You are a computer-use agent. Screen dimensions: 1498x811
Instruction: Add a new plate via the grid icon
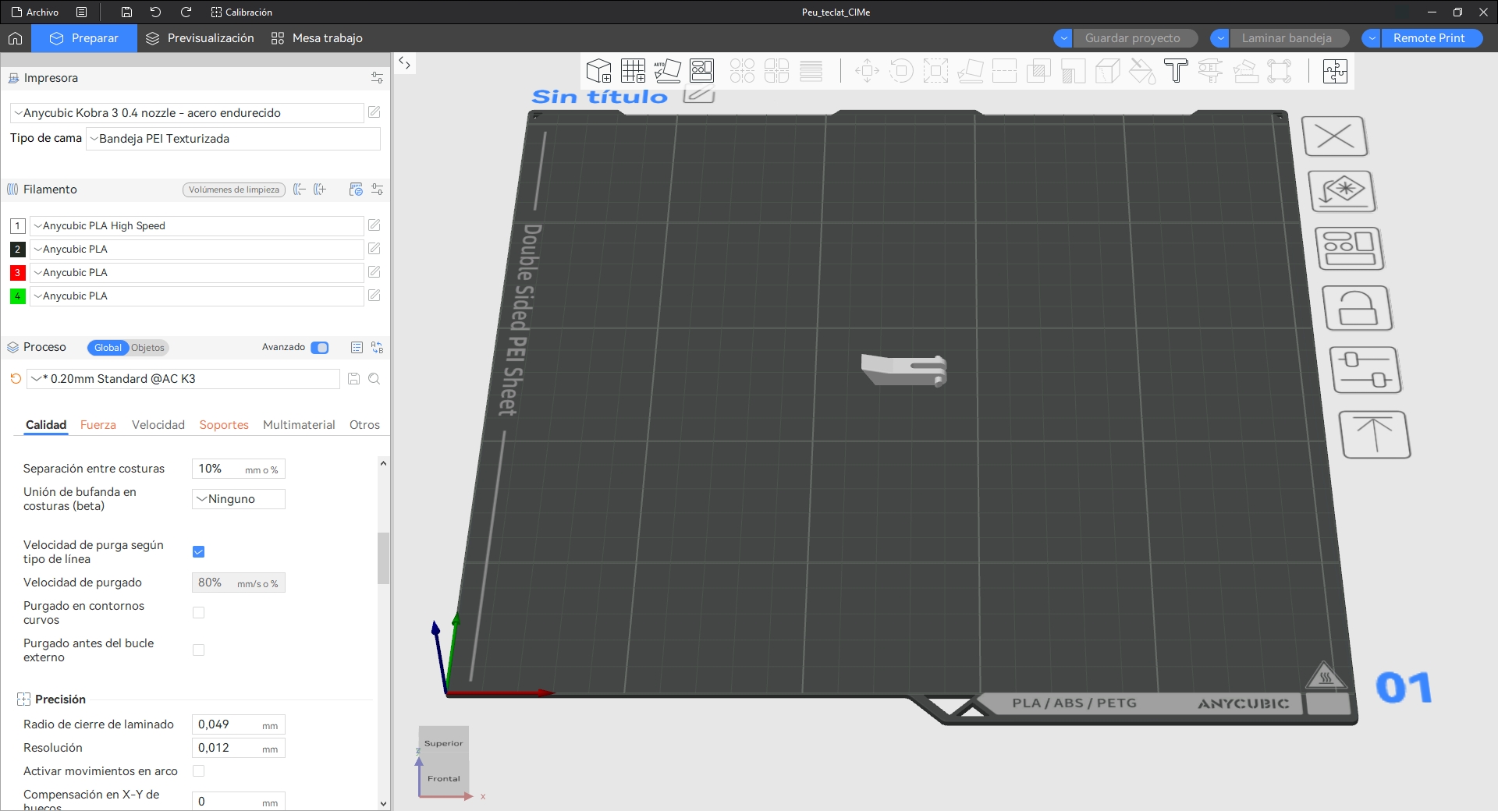coord(633,71)
